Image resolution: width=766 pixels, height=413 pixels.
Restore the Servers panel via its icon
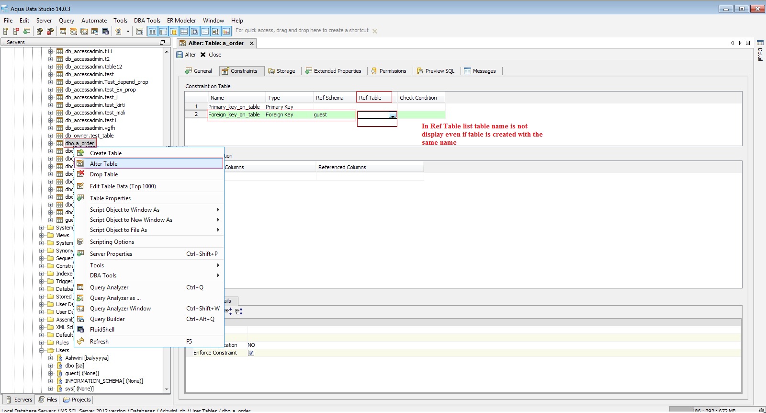(x=162, y=42)
